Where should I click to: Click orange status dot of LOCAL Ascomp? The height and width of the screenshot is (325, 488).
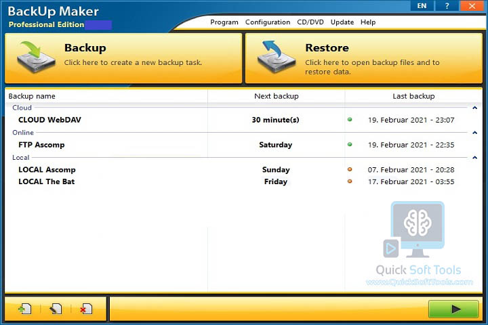click(350, 169)
